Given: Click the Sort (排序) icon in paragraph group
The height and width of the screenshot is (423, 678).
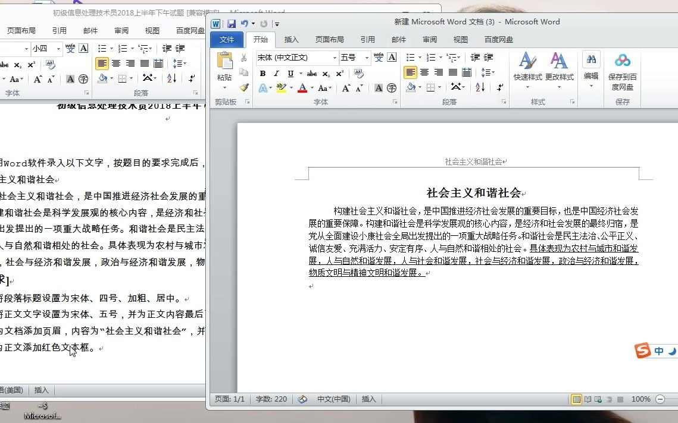Looking at the screenshot, I should click(x=479, y=87).
